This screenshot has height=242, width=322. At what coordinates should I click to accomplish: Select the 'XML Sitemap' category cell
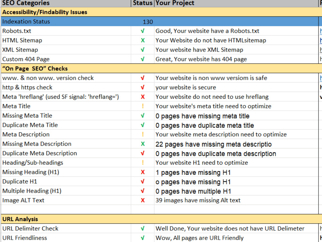coord(66,50)
